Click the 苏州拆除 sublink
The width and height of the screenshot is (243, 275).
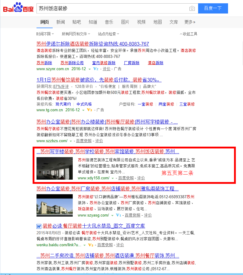click(x=44, y=63)
